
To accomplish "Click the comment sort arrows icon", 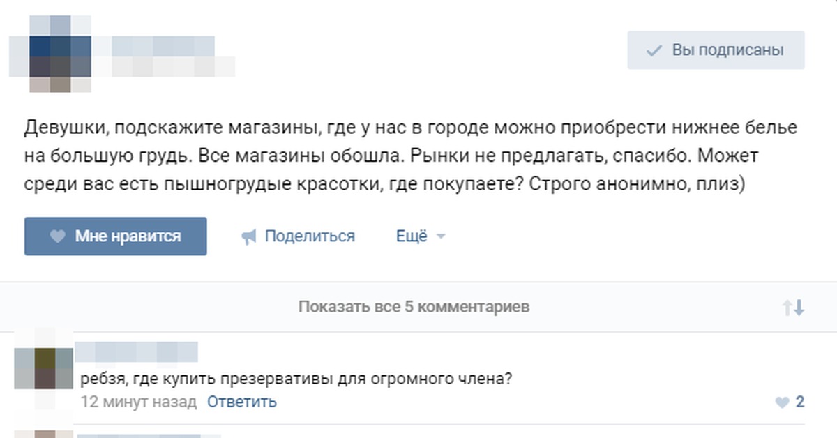I will click(793, 307).
